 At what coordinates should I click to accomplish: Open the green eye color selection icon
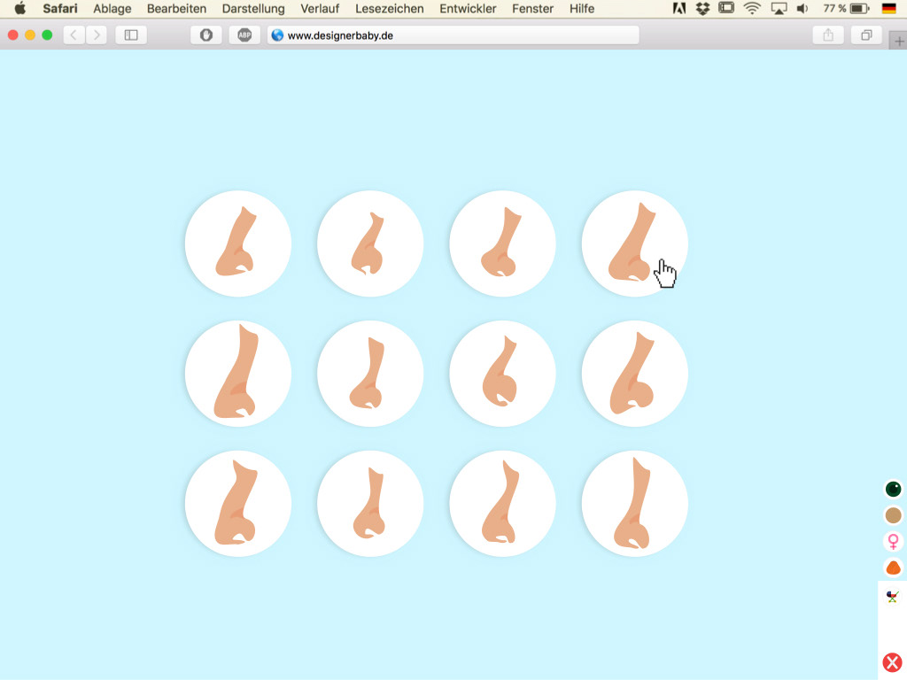coord(893,489)
